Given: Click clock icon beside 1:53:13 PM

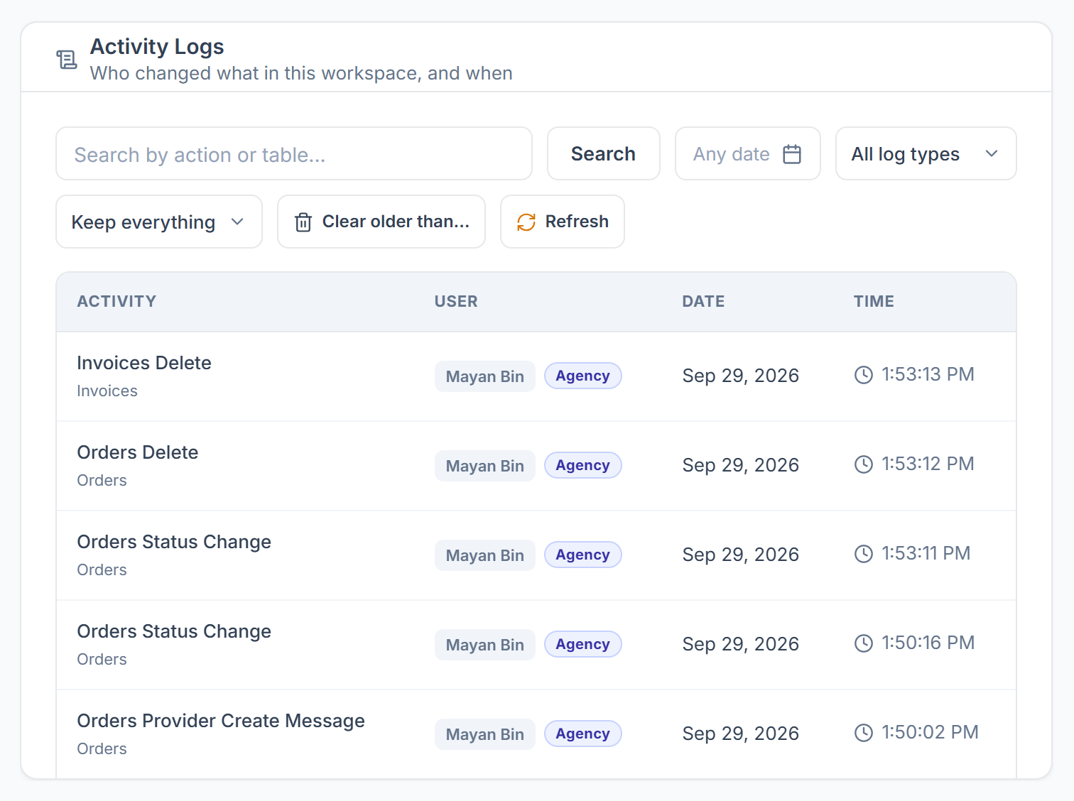Looking at the screenshot, I should pos(864,375).
